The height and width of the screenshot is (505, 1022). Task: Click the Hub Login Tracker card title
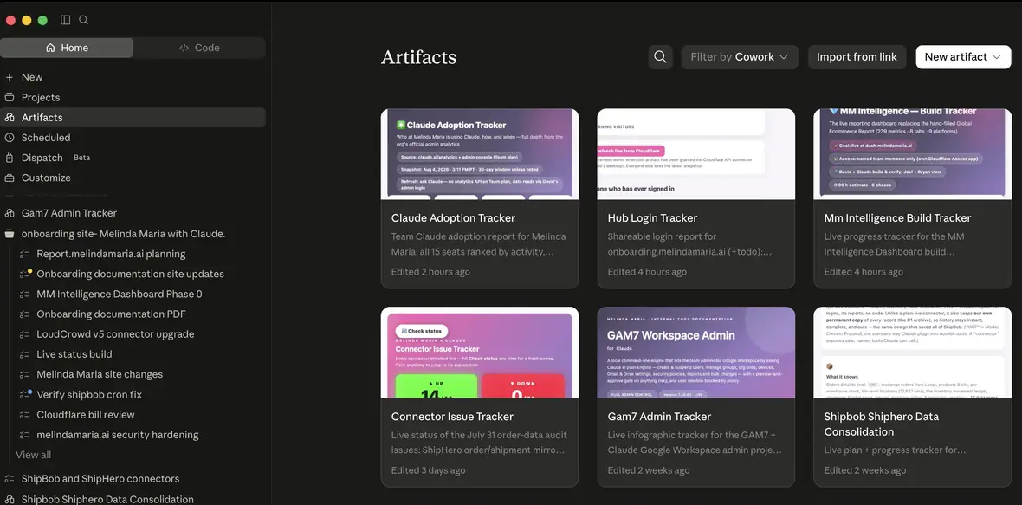click(x=652, y=218)
